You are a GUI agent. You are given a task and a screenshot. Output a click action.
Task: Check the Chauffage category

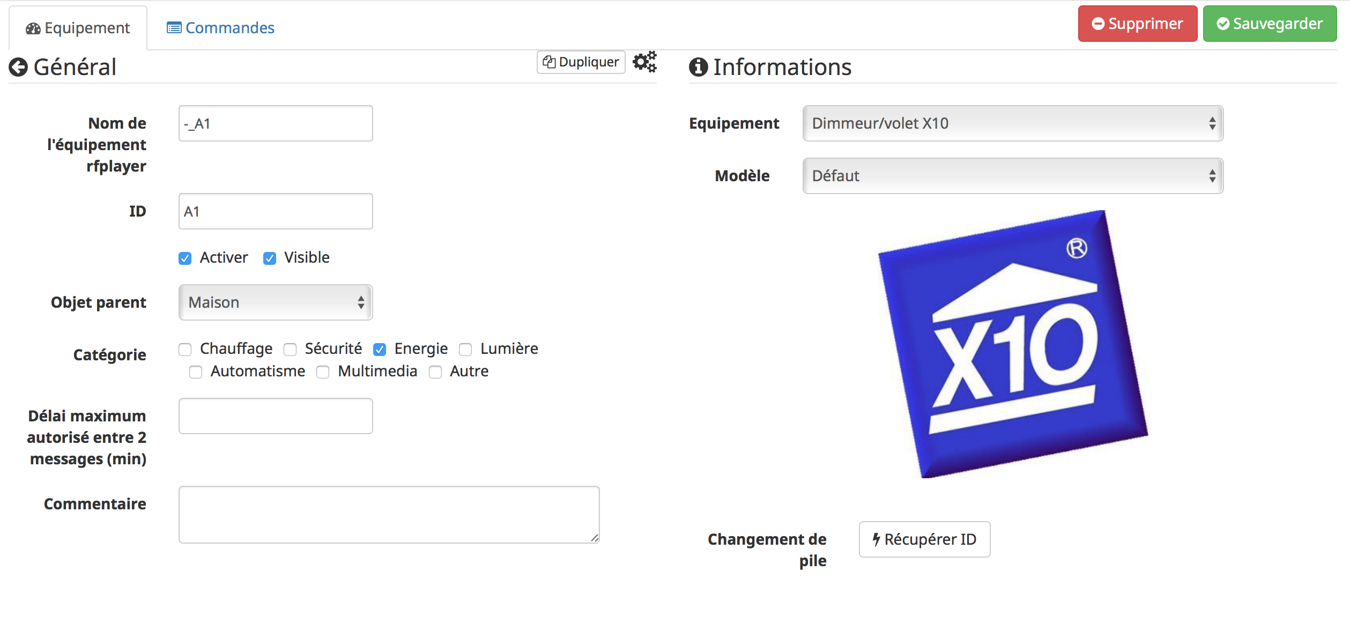pos(185,350)
